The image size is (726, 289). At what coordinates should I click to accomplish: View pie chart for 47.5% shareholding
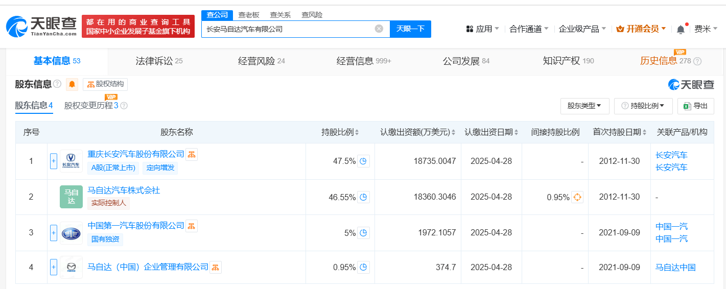click(x=363, y=161)
